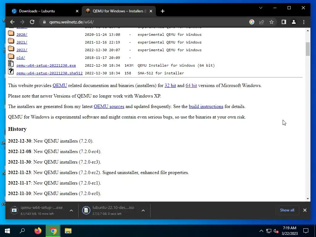
Task: Click the 2022-11-10 history entry
Action: (54, 193)
